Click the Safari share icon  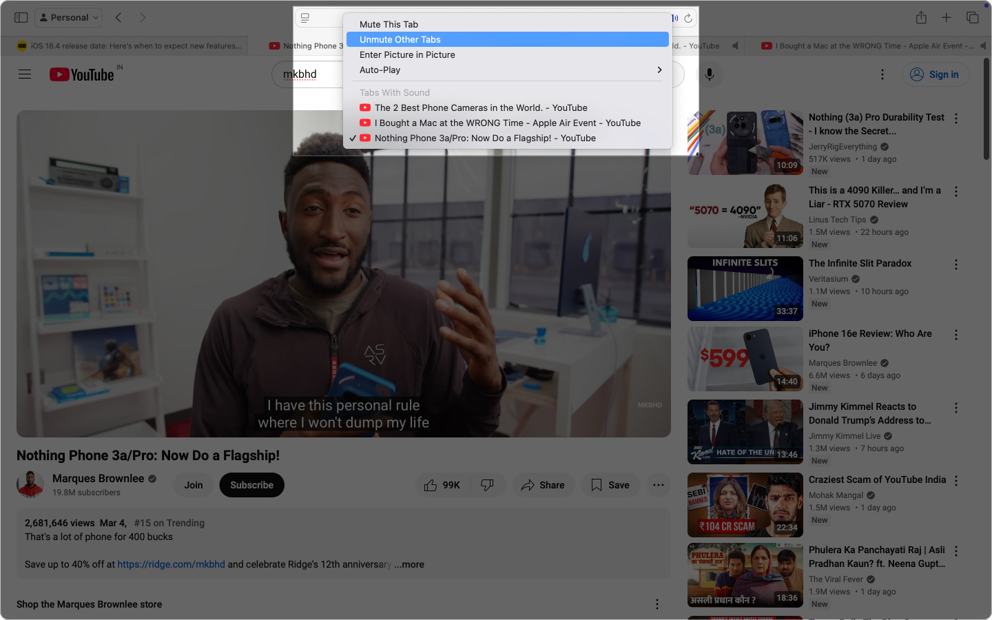(921, 17)
